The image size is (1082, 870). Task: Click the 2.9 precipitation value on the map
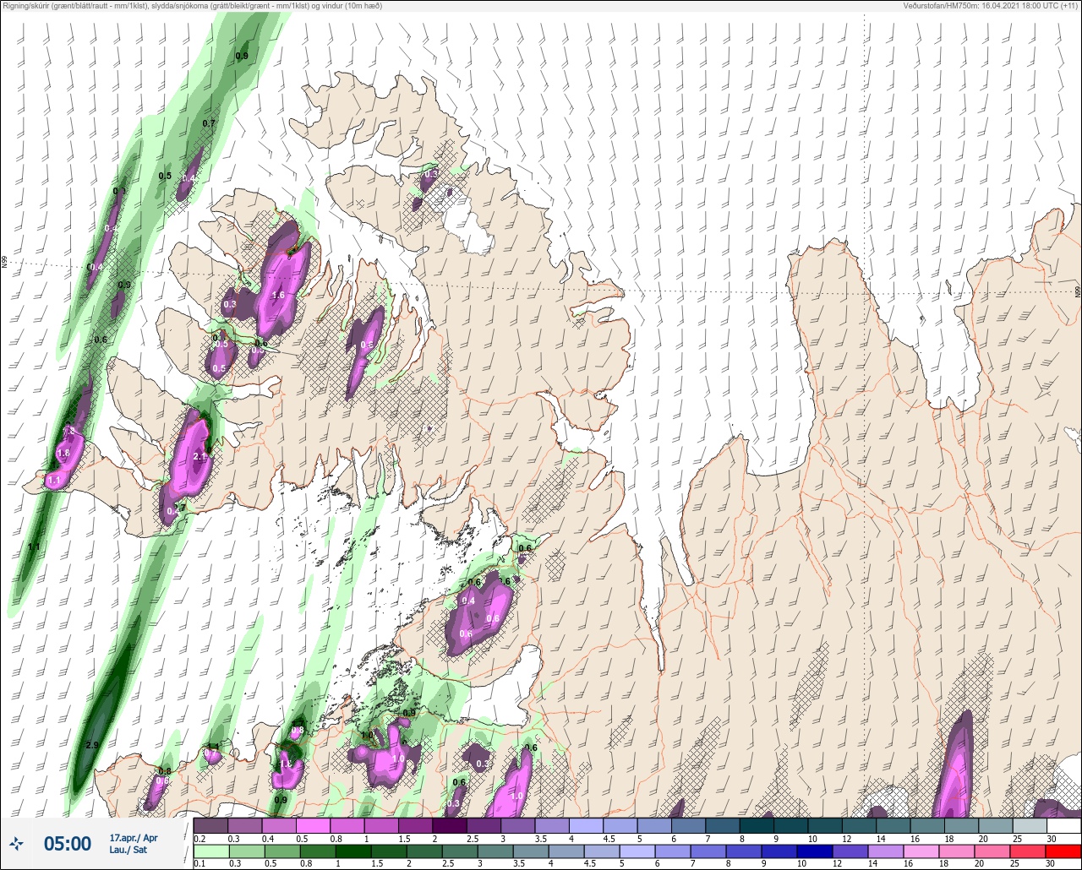[x=93, y=745]
